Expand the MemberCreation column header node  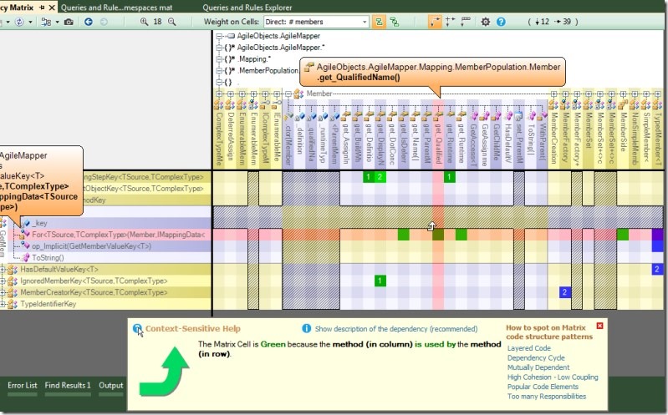[x=553, y=94]
